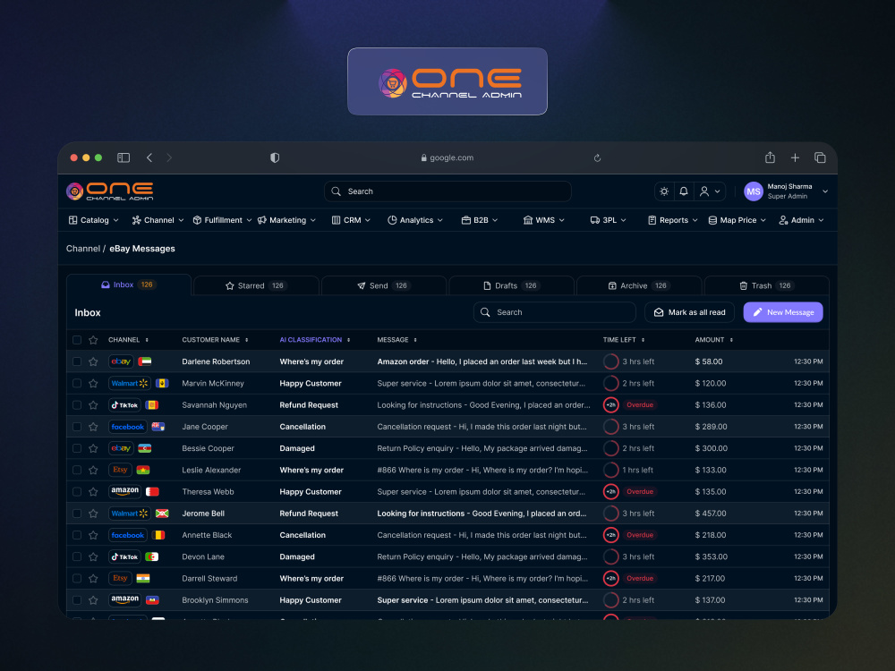Reload the page with the refresh icon

(597, 158)
